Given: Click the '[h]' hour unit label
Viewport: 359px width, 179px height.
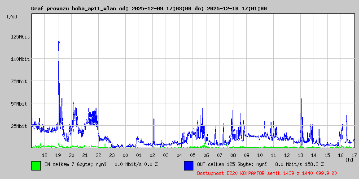Looking at the screenshot, I should coord(349,160).
